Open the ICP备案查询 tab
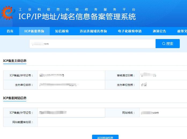Screen dimensions: 187x139 point(34,31)
